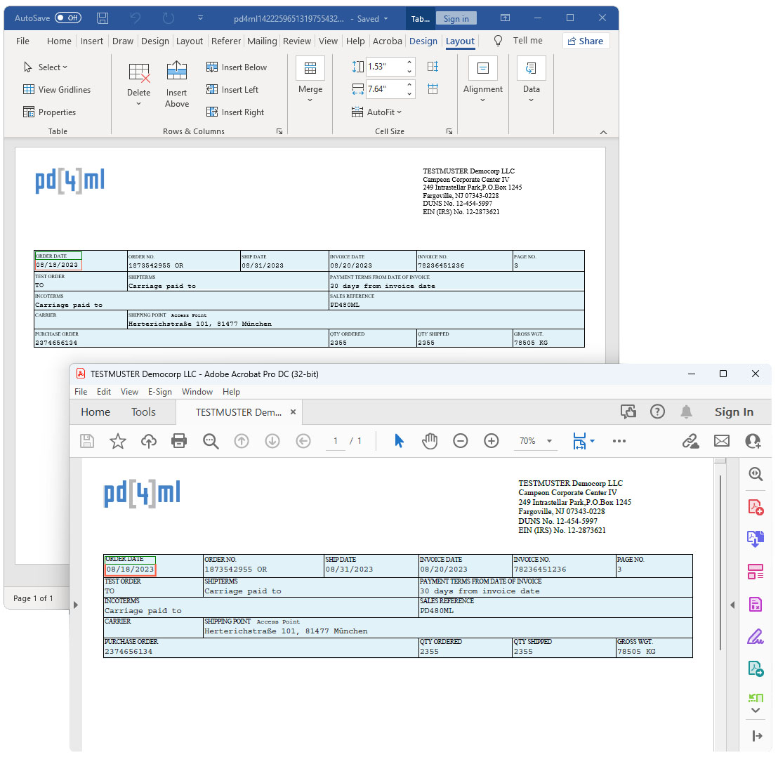The image size is (778, 757).
Task: Click Distribute Rows icon
Action: pos(433,67)
